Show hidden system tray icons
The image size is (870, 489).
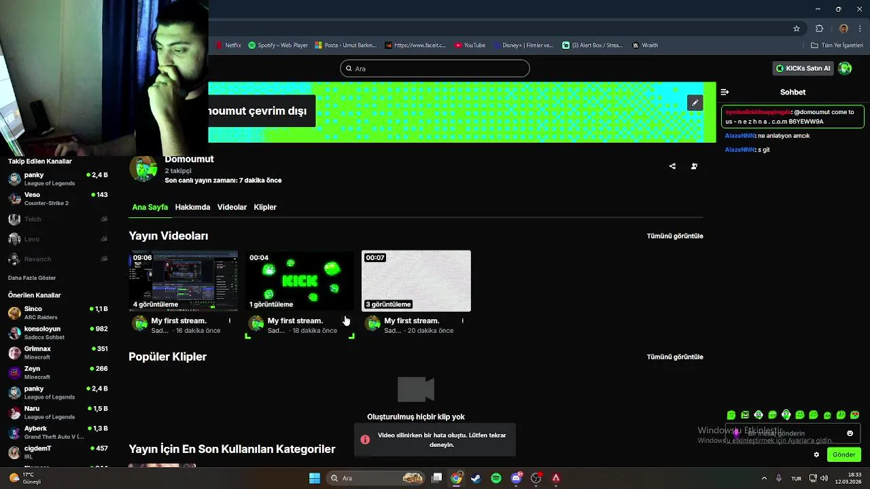pos(764,478)
